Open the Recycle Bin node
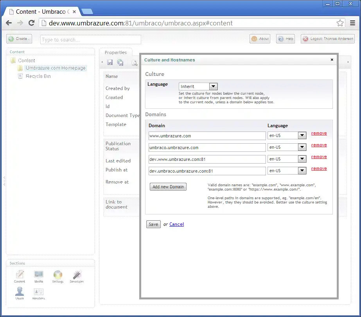 pyautogui.click(x=38, y=76)
